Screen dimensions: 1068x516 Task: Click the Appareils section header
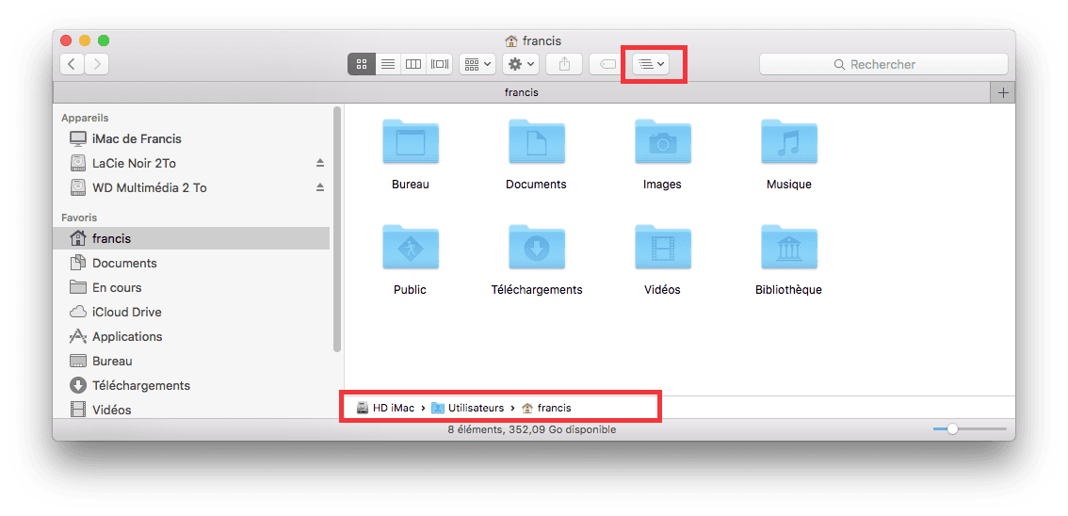[85, 118]
